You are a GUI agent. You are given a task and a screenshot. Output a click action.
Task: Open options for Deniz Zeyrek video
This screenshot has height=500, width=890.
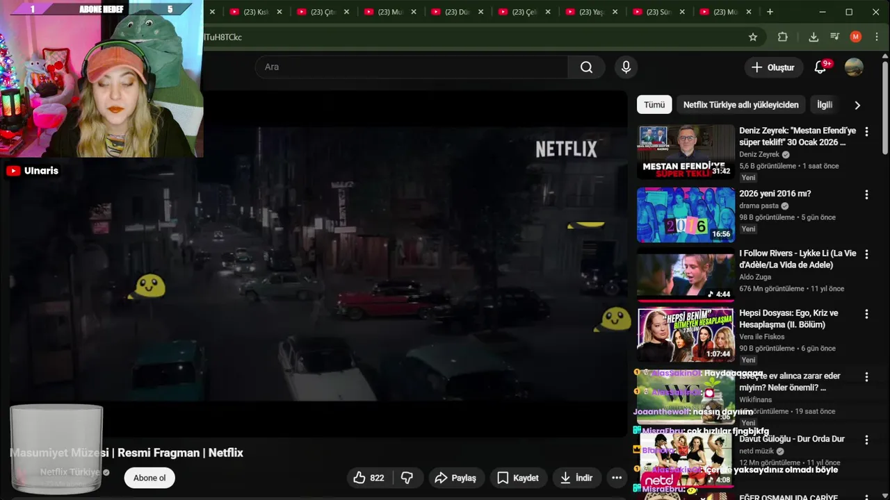click(x=866, y=131)
